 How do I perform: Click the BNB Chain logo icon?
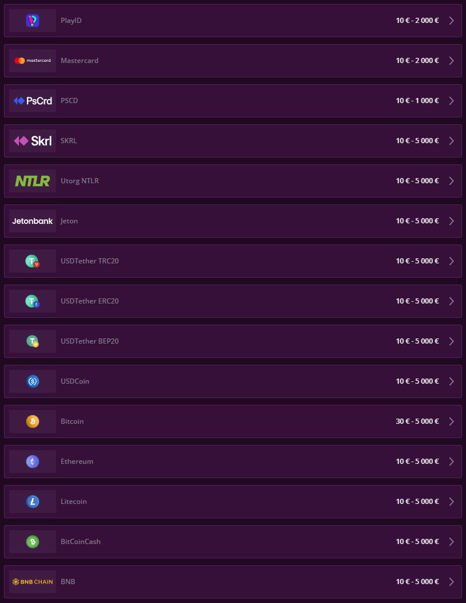(x=32, y=581)
